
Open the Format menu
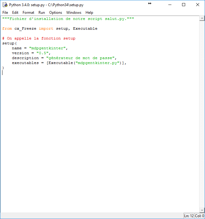(x=28, y=13)
